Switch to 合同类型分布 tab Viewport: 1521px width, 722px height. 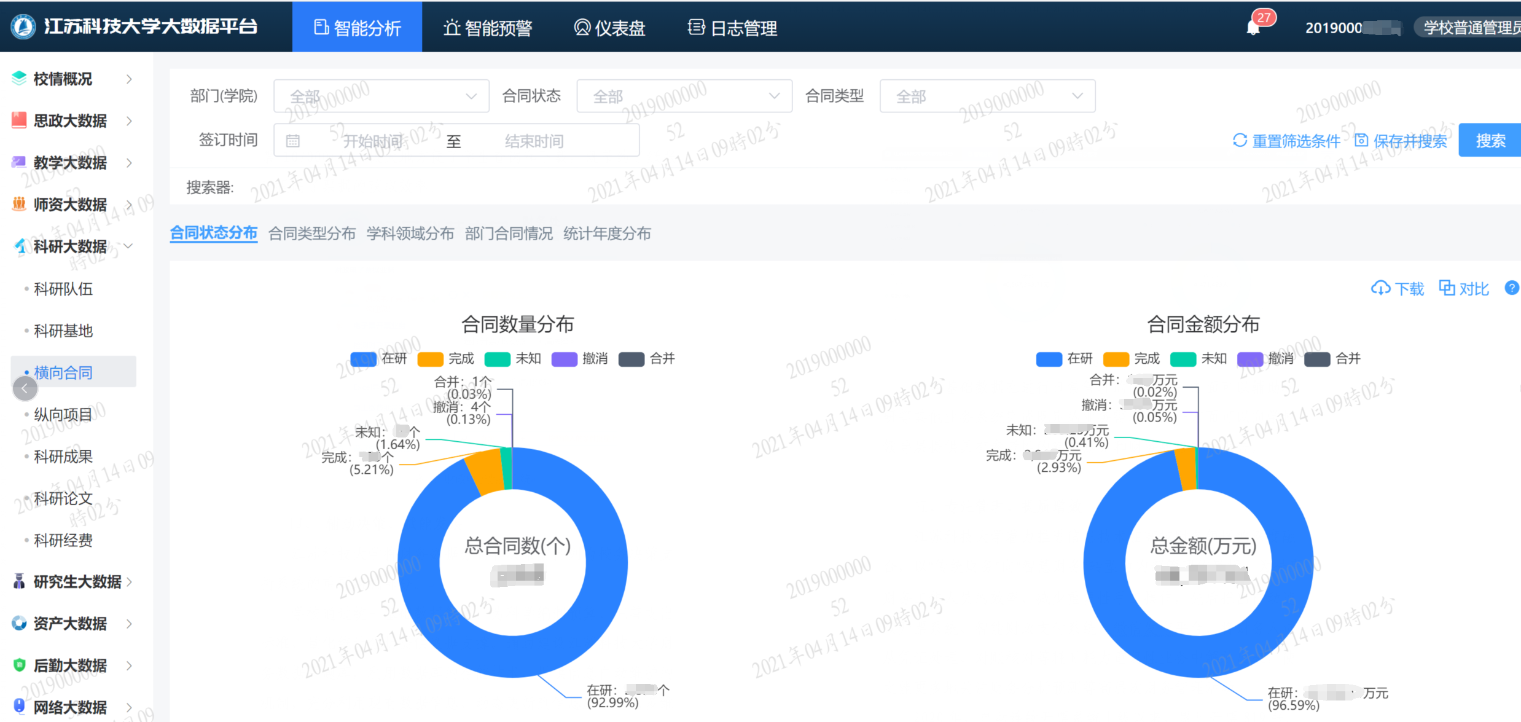point(312,233)
